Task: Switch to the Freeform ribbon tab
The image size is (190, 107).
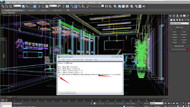Action: (31, 10)
